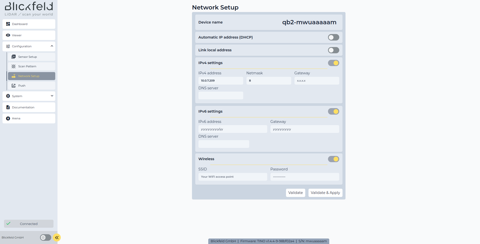Disable the IPv4 settings switch
The image size is (480, 244).
(x=333, y=63)
